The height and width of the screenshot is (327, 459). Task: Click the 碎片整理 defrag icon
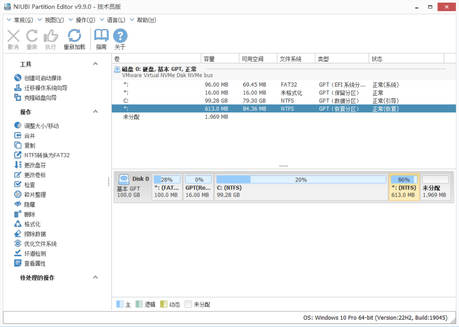tap(18, 194)
